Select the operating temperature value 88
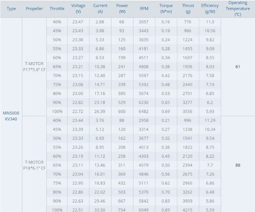Viewport: 255px width, 212px height. click(x=238, y=165)
